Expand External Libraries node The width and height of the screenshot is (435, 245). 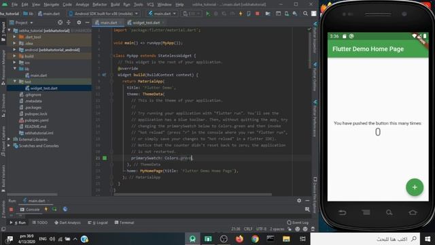pos(9,139)
